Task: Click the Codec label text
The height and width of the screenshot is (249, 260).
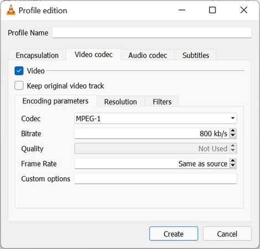Action: tap(31, 118)
